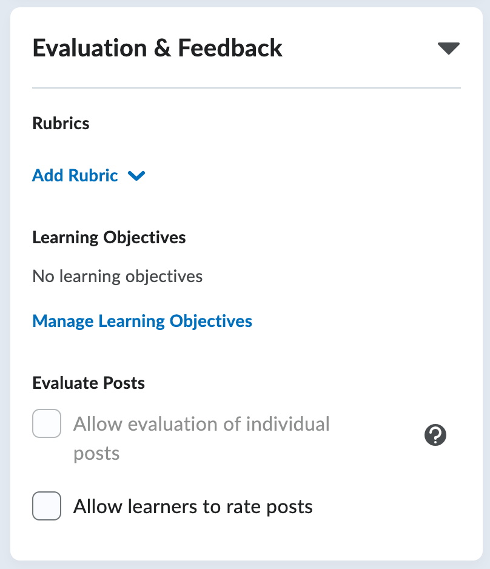
Task: Click the 'Allow evaluation of individual posts' label
Action: tap(201, 439)
